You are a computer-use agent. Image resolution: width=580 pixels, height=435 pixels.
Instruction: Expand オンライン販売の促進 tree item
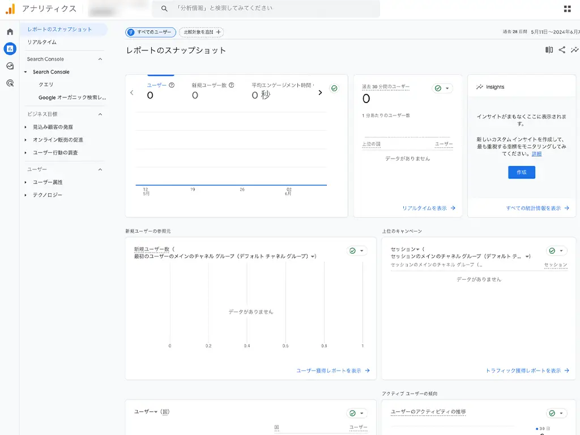tap(25, 140)
